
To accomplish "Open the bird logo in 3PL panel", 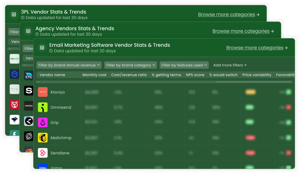I will pos(15,120).
